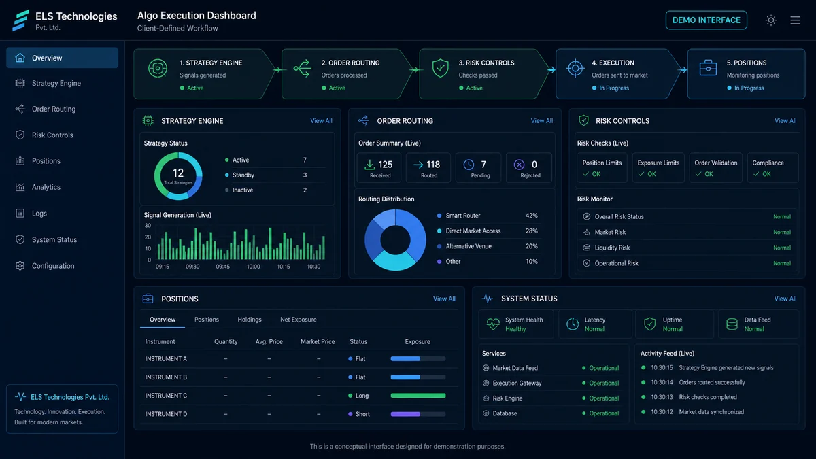The image size is (816, 459).
Task: Click the Order Validation OK card
Action: pos(716,168)
